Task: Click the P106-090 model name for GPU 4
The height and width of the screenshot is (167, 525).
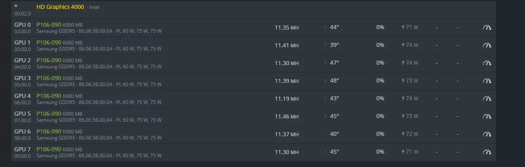Action: coord(49,96)
